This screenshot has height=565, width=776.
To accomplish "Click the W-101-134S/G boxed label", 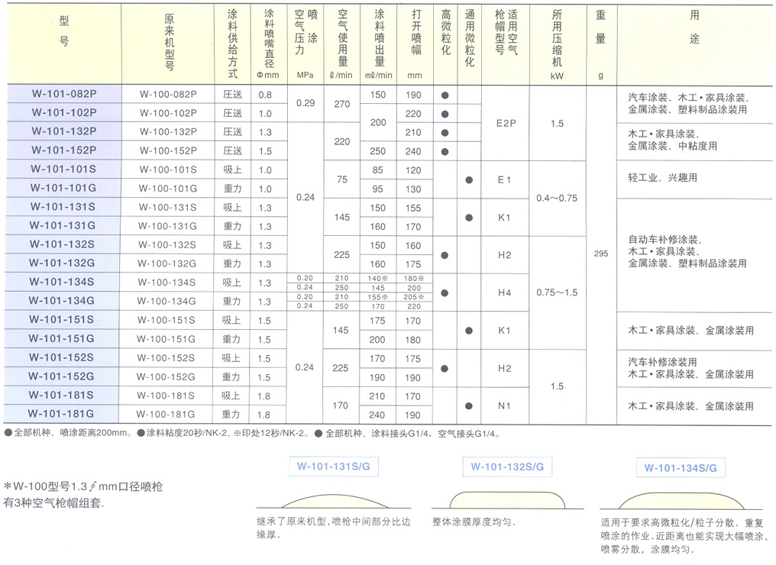I will [681, 467].
